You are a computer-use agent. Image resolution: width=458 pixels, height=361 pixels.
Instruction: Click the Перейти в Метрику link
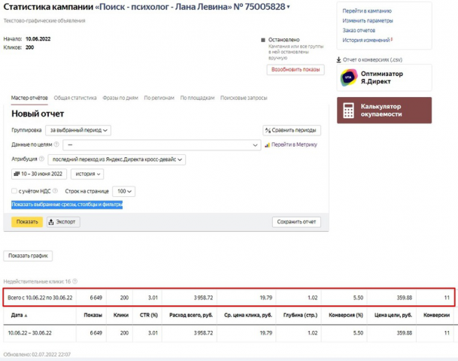(294, 144)
